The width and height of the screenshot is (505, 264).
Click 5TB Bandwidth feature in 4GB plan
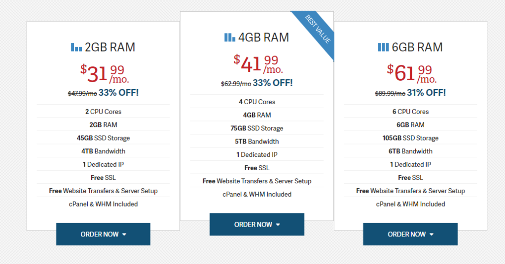(x=256, y=141)
